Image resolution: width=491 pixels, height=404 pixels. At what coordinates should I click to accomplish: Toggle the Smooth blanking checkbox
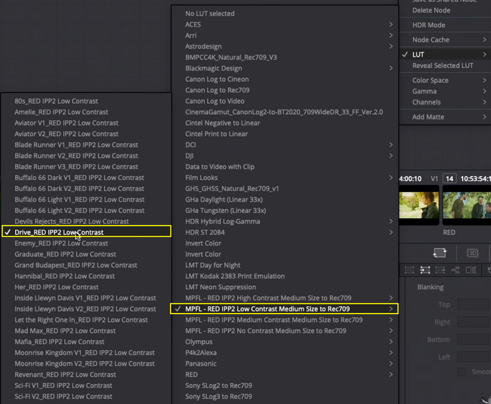[x=461, y=372]
